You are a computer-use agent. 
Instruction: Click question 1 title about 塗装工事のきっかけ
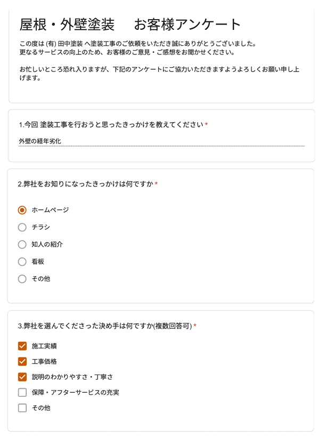click(110, 125)
